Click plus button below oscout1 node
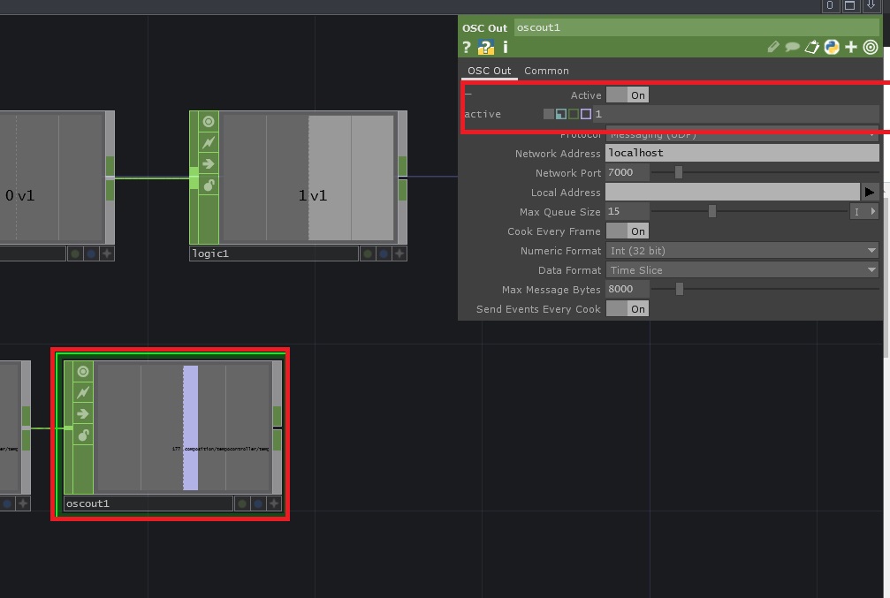Screen dimensions: 890x598 (x=274, y=503)
